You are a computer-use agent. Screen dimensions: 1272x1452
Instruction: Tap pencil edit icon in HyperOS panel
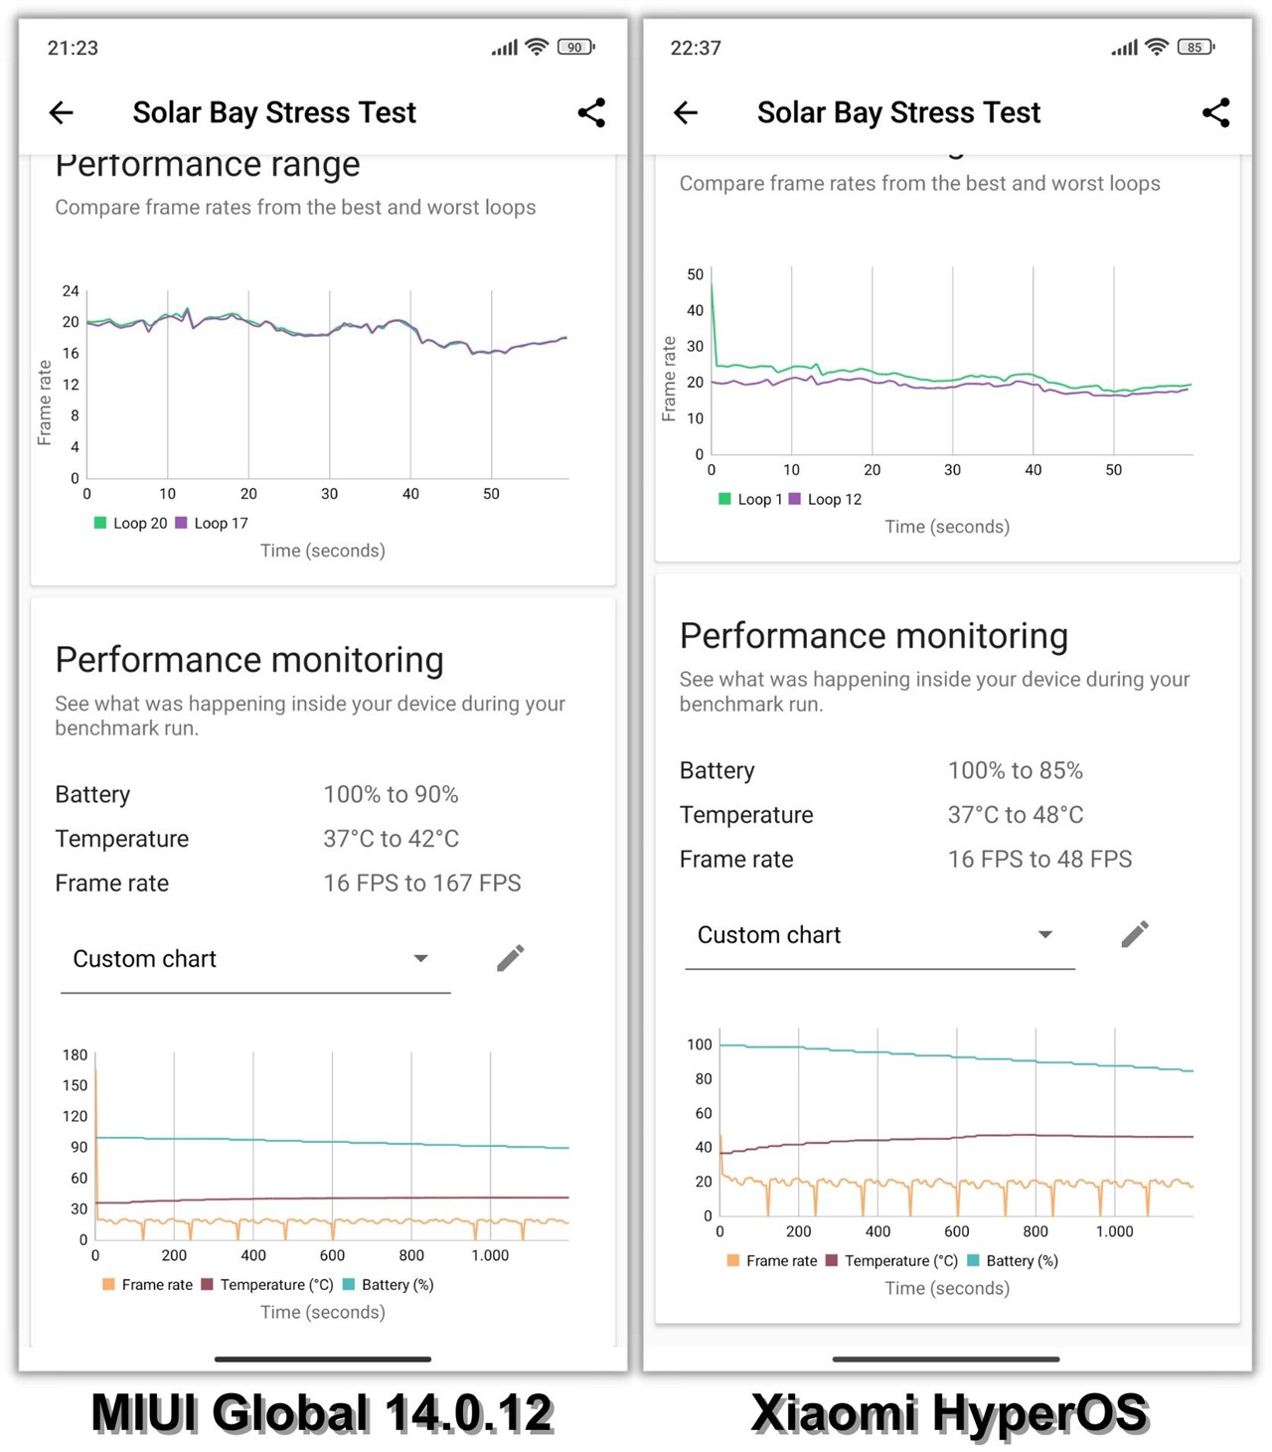pyautogui.click(x=1135, y=934)
